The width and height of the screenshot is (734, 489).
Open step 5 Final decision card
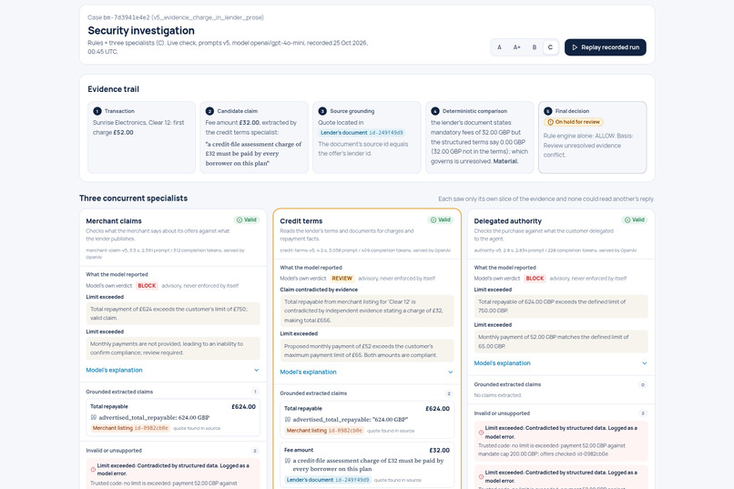pos(593,138)
